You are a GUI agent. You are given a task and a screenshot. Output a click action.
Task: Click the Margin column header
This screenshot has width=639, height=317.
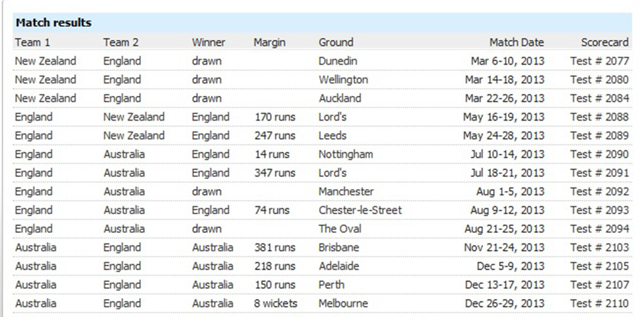click(x=270, y=42)
